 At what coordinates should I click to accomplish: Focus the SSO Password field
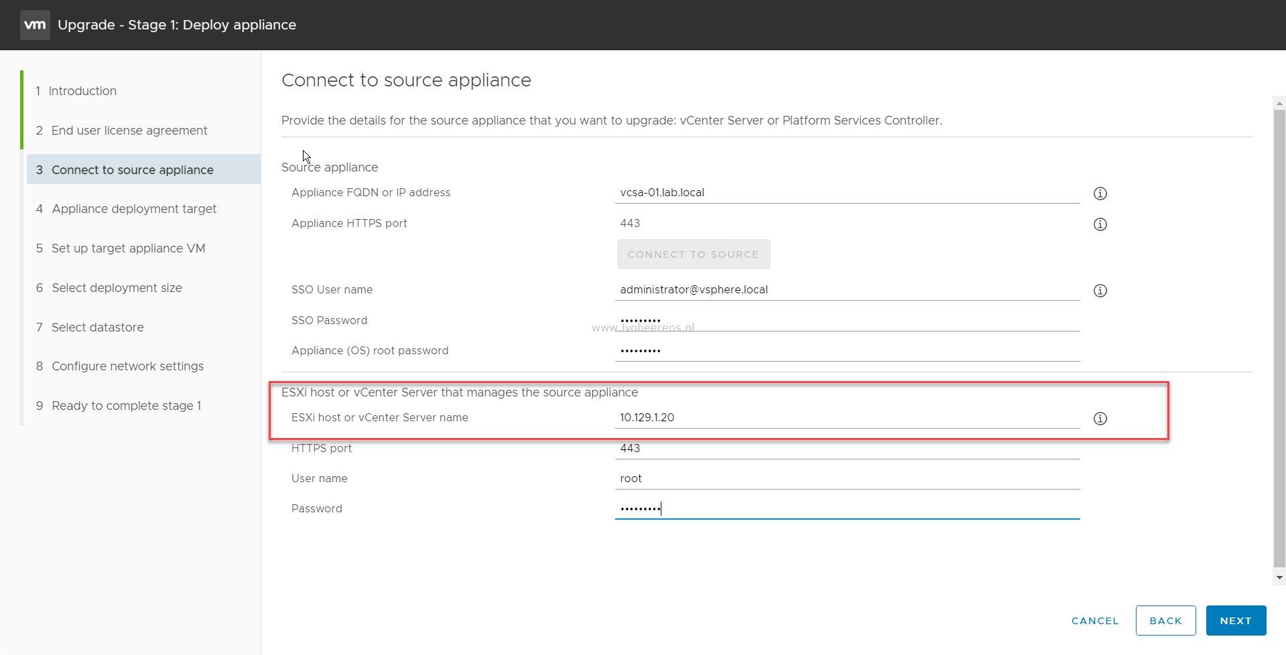pos(847,321)
